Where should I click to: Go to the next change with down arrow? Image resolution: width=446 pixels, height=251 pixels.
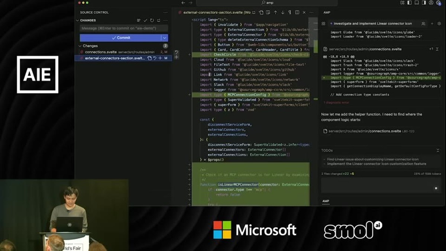282,12
